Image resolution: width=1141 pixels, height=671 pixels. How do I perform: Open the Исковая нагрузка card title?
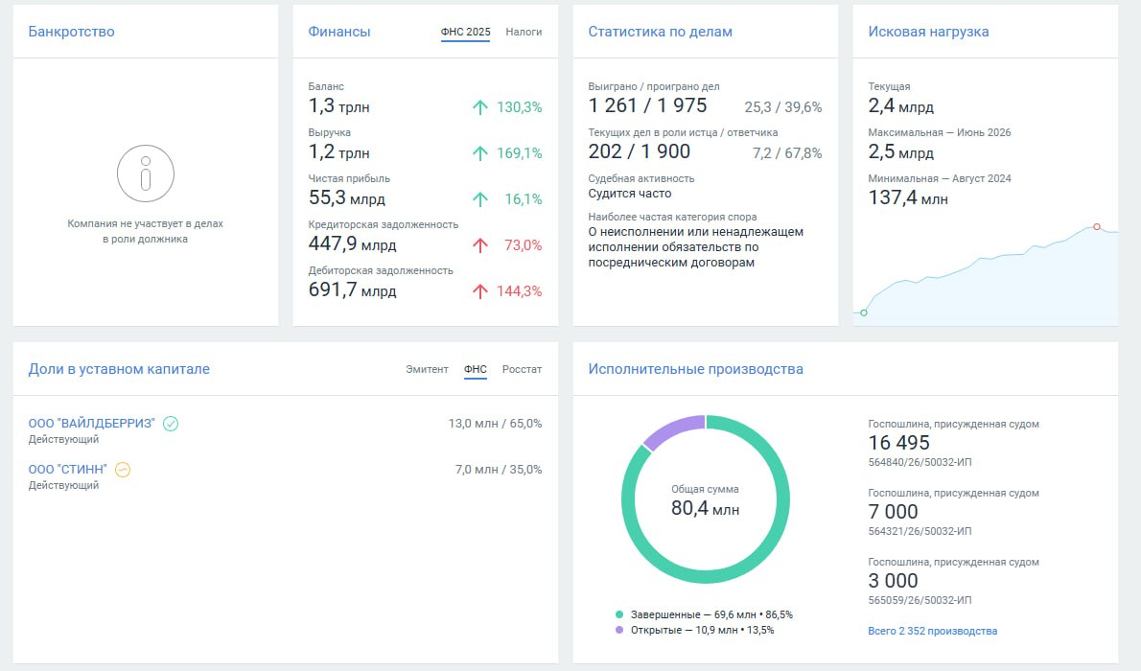click(x=928, y=32)
